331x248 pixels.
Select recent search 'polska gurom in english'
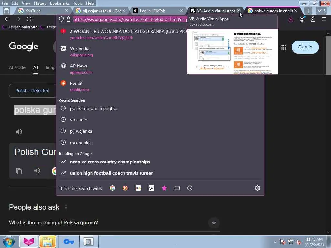(160, 108)
